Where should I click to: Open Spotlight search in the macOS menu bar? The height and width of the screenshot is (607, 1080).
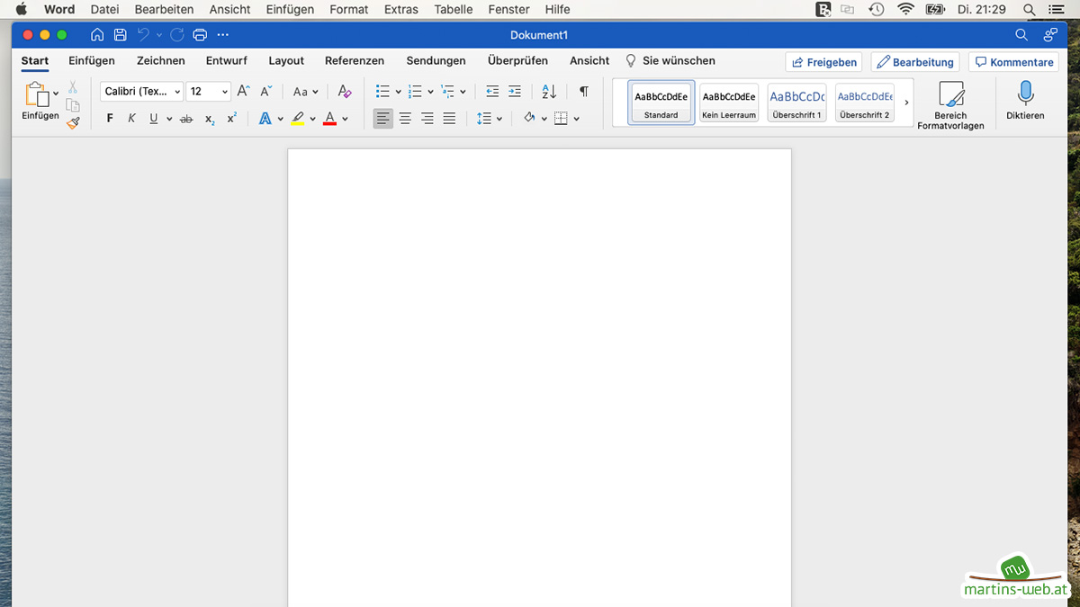(1030, 9)
